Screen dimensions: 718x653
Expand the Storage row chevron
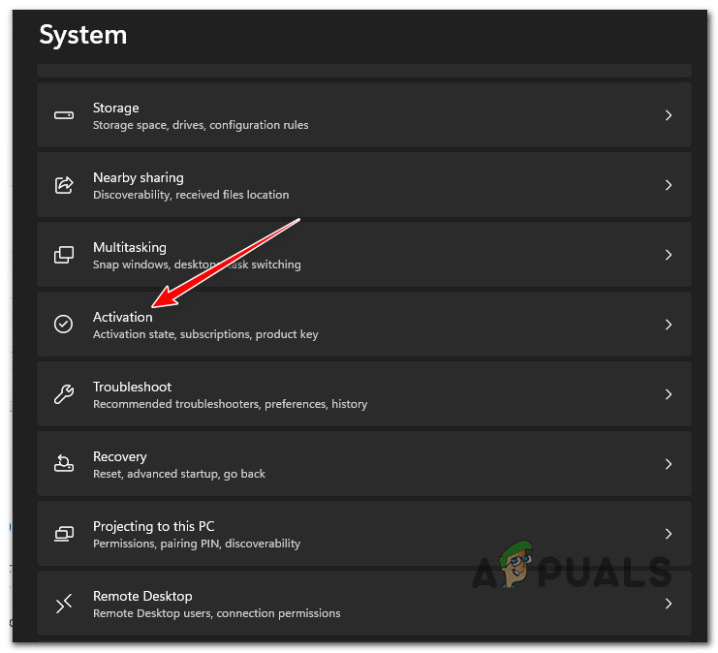669,115
